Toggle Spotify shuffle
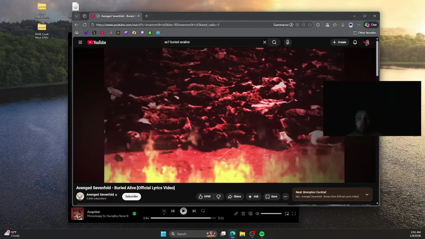The image size is (425, 239). click(164, 211)
